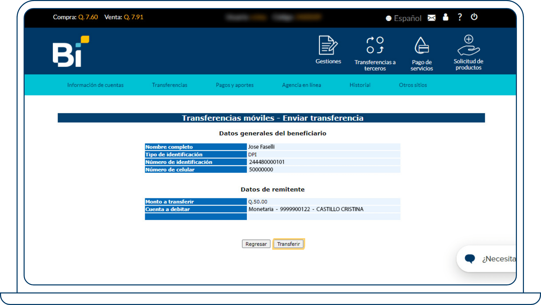The width and height of the screenshot is (541, 305).
Task: Click Compra rate Q. 7.60
Action: (x=75, y=17)
